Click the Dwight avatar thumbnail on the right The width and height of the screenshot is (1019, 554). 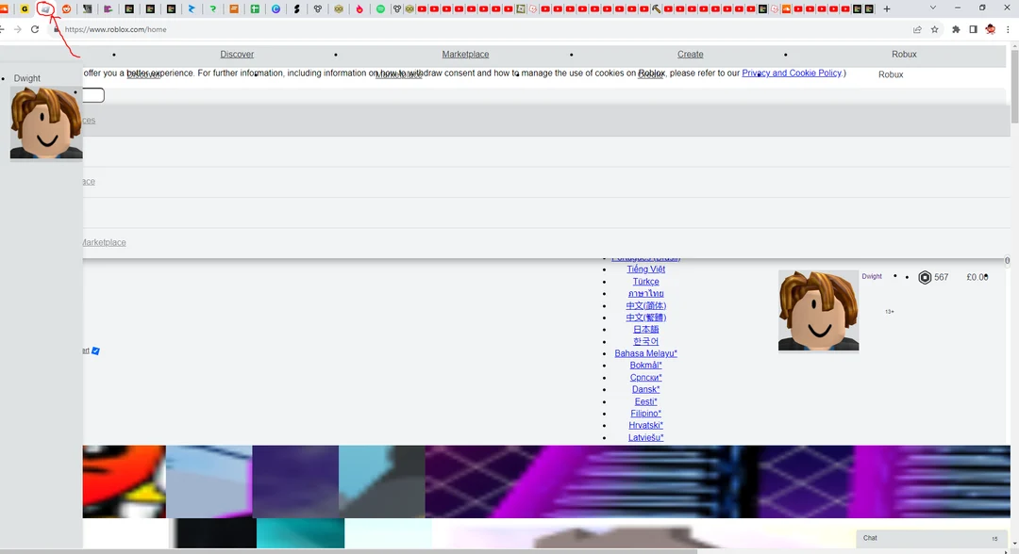(x=818, y=310)
